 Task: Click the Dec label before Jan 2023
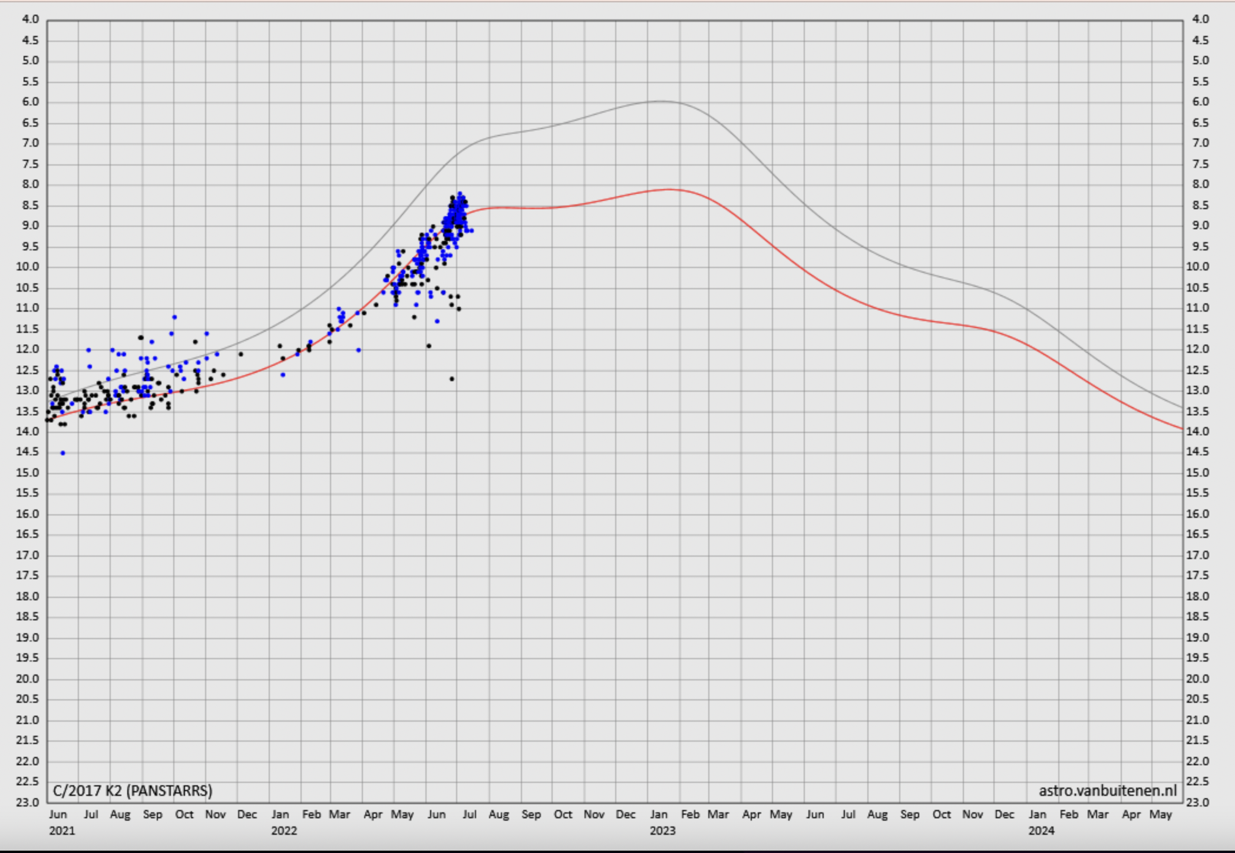[x=625, y=814]
